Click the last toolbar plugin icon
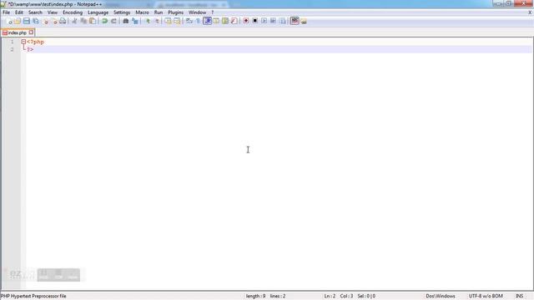 click(x=304, y=21)
